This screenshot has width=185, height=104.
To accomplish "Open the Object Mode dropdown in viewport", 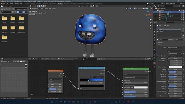I will coord(34,8).
